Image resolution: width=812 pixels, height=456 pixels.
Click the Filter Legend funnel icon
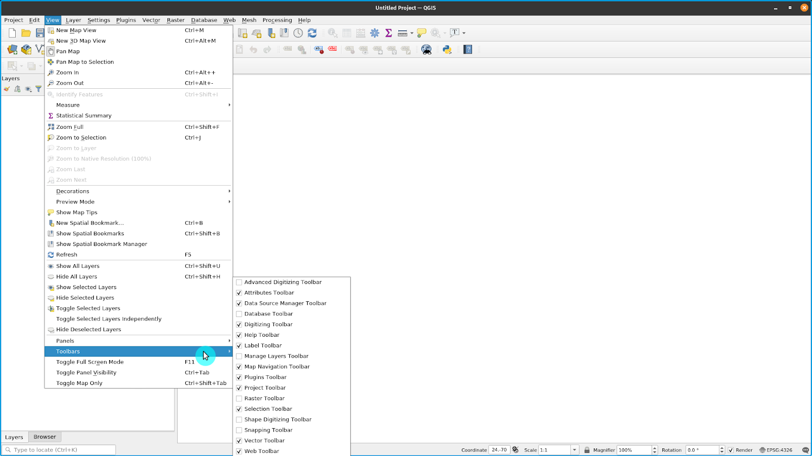[39, 89]
